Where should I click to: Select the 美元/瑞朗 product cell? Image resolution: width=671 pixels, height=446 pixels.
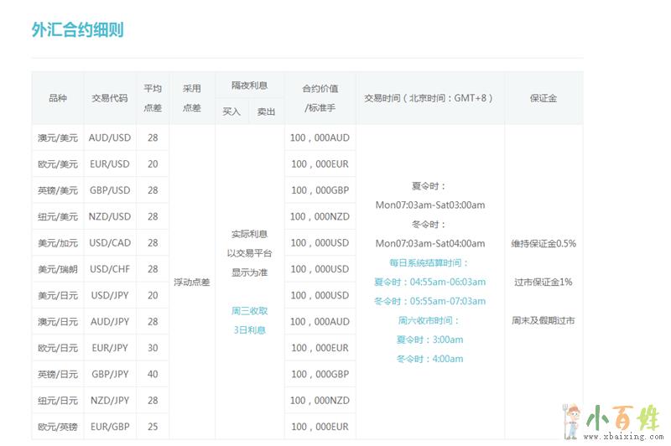tap(58, 269)
